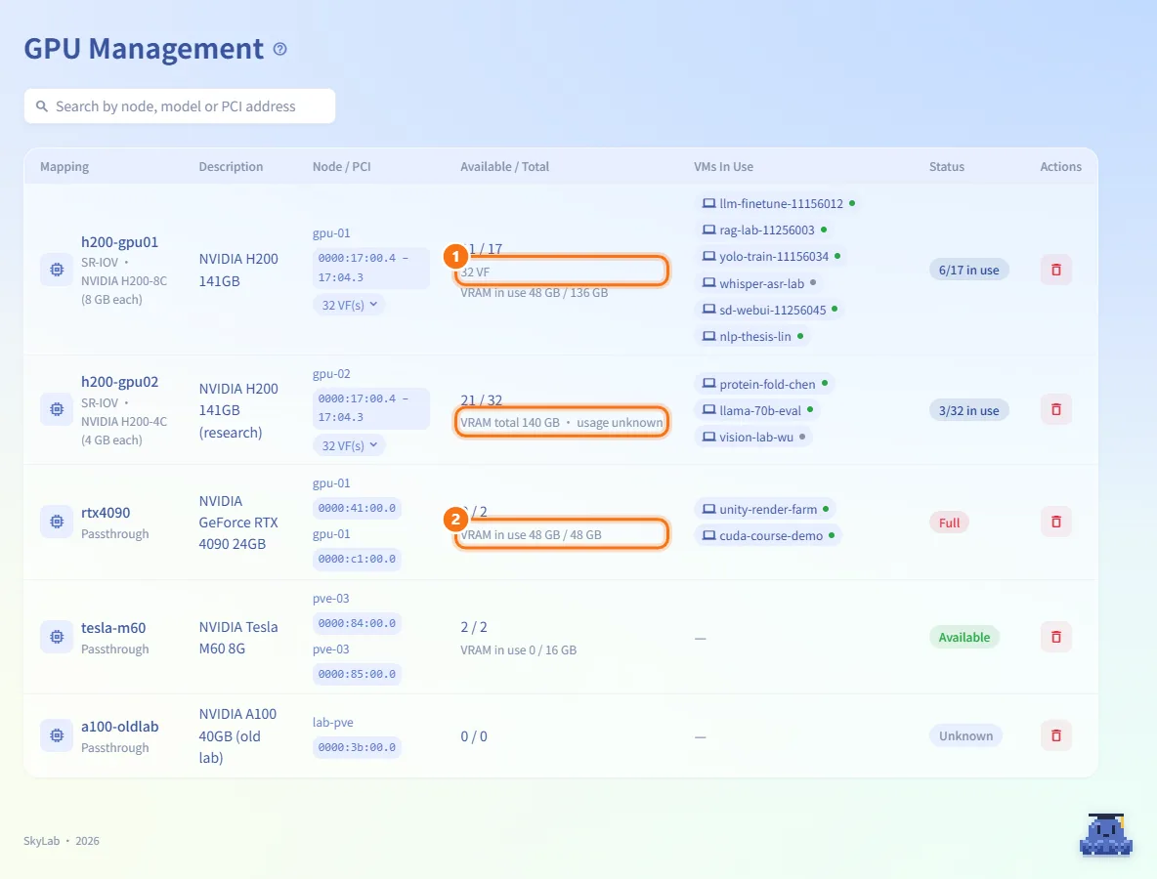Viewport: 1157px width, 879px height.
Task: Click PCI address 0000:3b:00.0
Action: 357,748
